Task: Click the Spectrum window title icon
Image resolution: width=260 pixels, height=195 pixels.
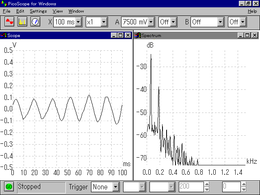Action: tap(138, 35)
